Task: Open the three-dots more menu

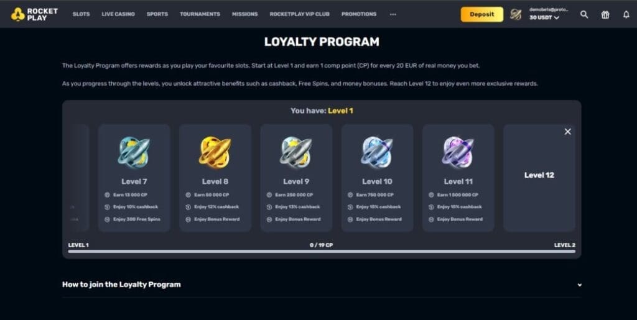Action: (x=393, y=14)
